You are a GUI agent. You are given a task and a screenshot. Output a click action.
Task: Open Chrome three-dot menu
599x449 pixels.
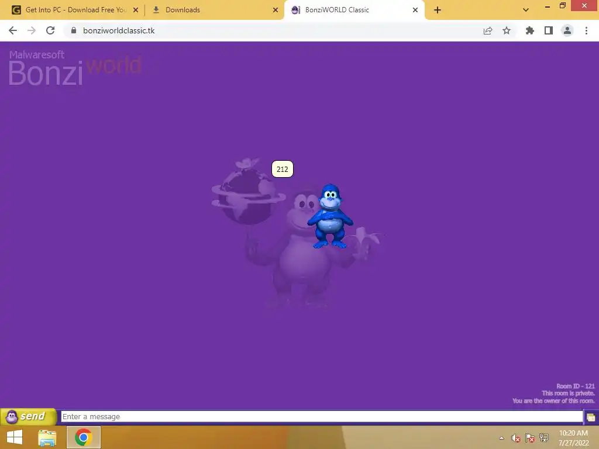(586, 30)
